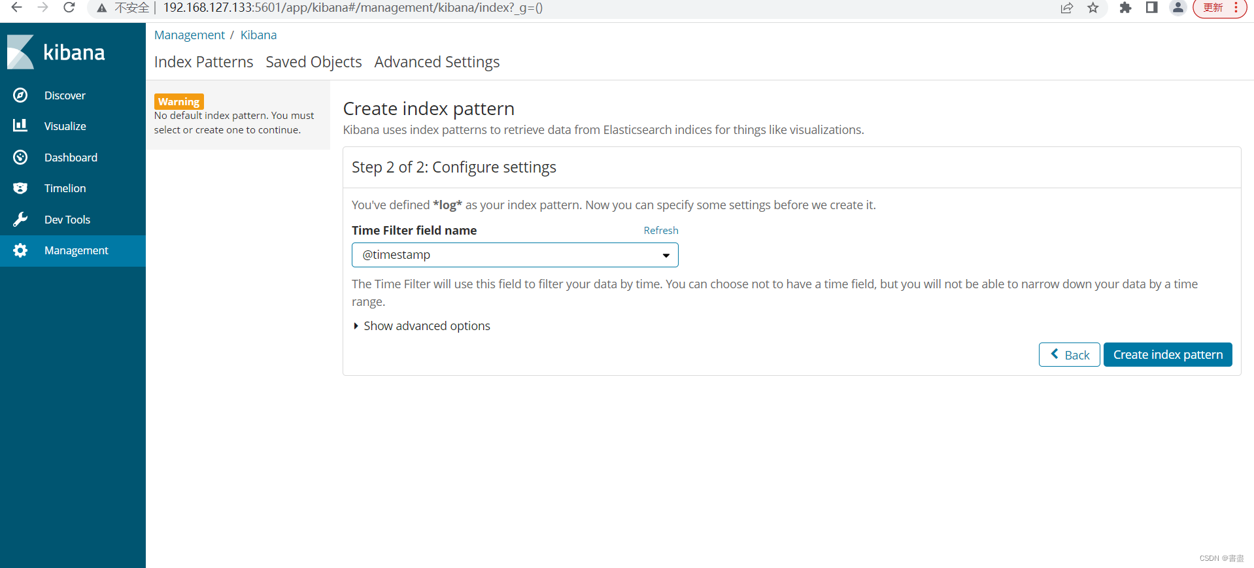Image resolution: width=1254 pixels, height=568 pixels.
Task: Open the Dev Tools wrench icon
Action: click(20, 220)
